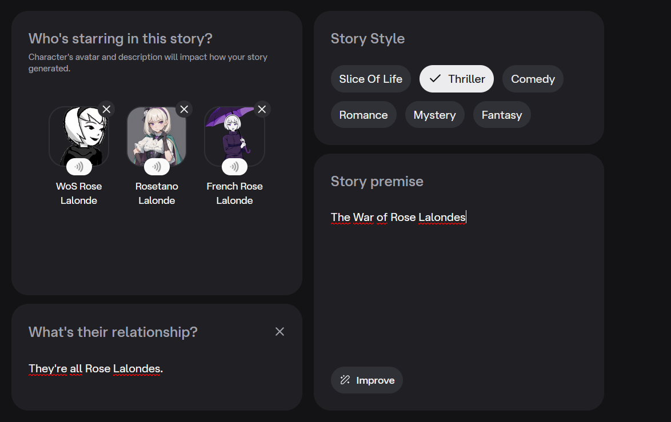Open the Rosetano Lalonde avatar
This screenshot has height=422, width=671.
point(157,134)
